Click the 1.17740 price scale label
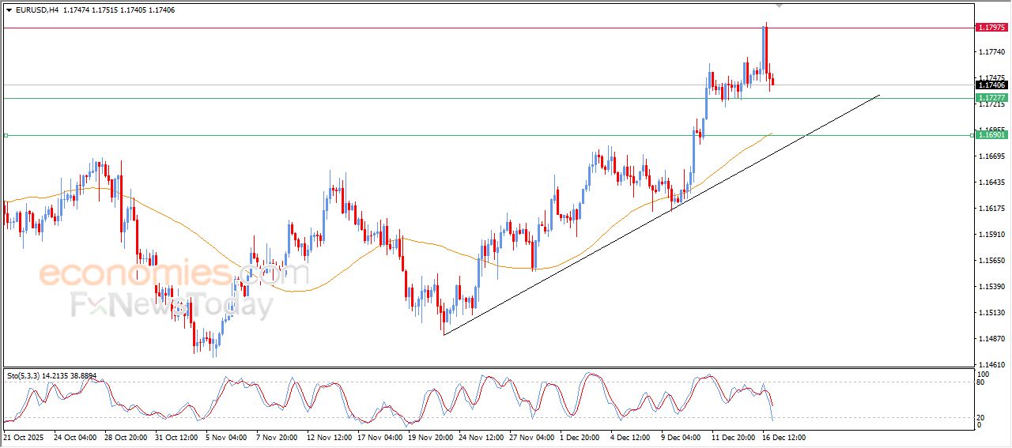Viewport: 1012px width, 448px height. [x=991, y=51]
